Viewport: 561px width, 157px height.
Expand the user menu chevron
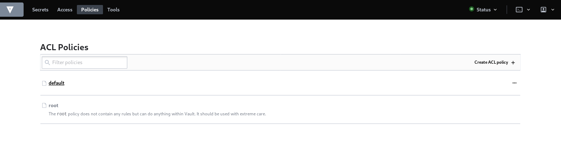coord(553,10)
